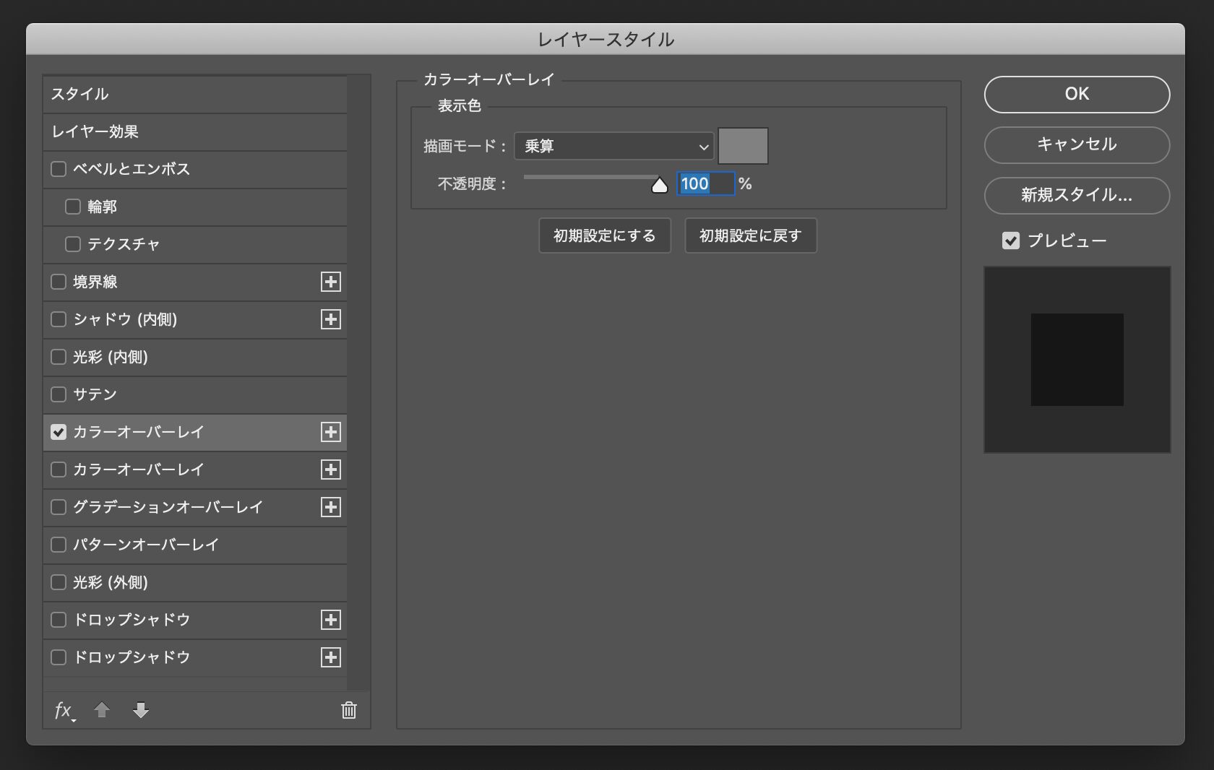
Task: Enable 境界線 checkbox
Action: (59, 282)
